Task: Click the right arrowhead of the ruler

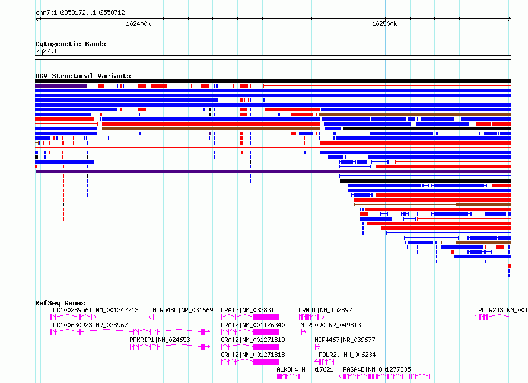Action: coord(509,19)
